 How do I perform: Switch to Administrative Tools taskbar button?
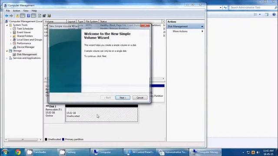(172, 152)
